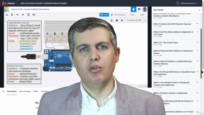This screenshot has height=115, width=204.
Task: Switch to the Soru & Cevap tab
Action: (25, 91)
